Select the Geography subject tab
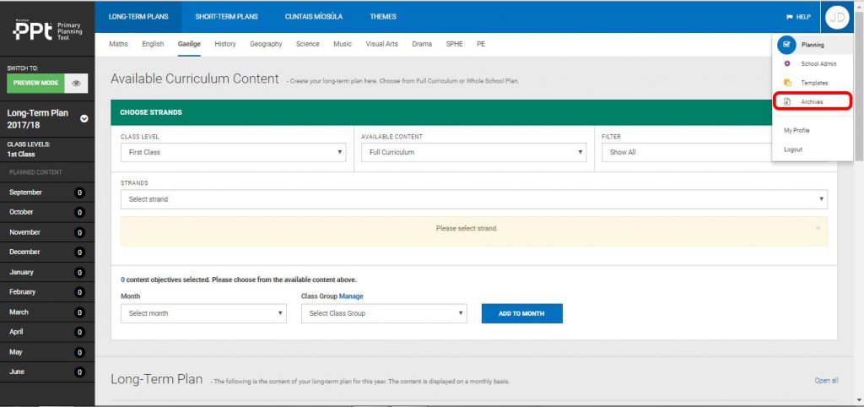 266,44
